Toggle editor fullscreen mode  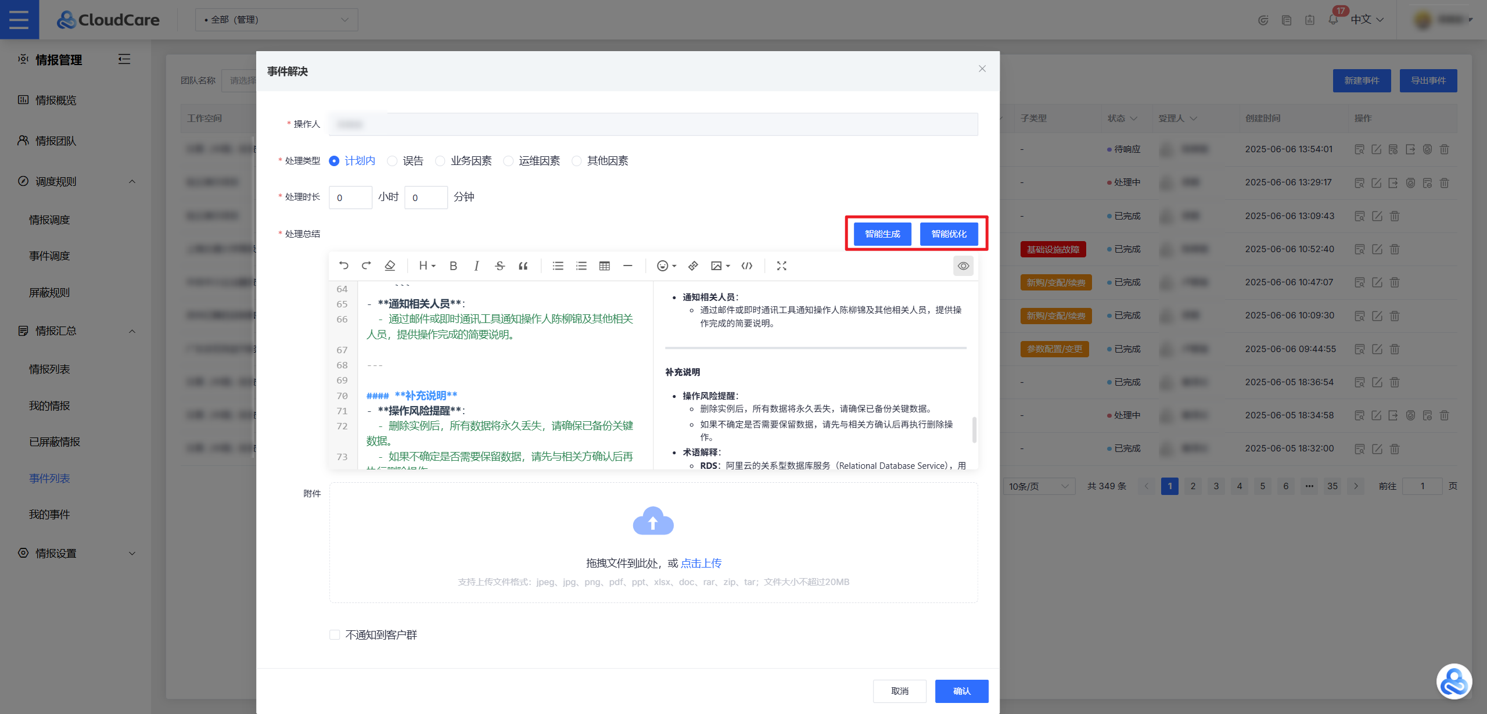point(782,265)
